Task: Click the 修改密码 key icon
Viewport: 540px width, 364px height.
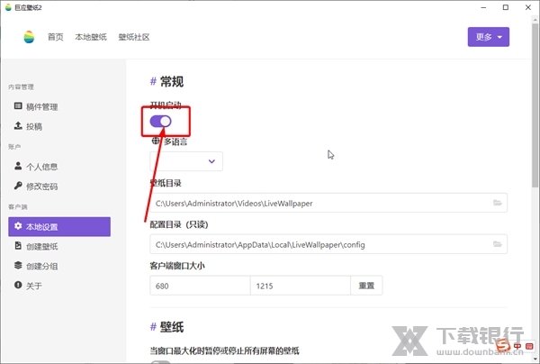Action: 18,186
